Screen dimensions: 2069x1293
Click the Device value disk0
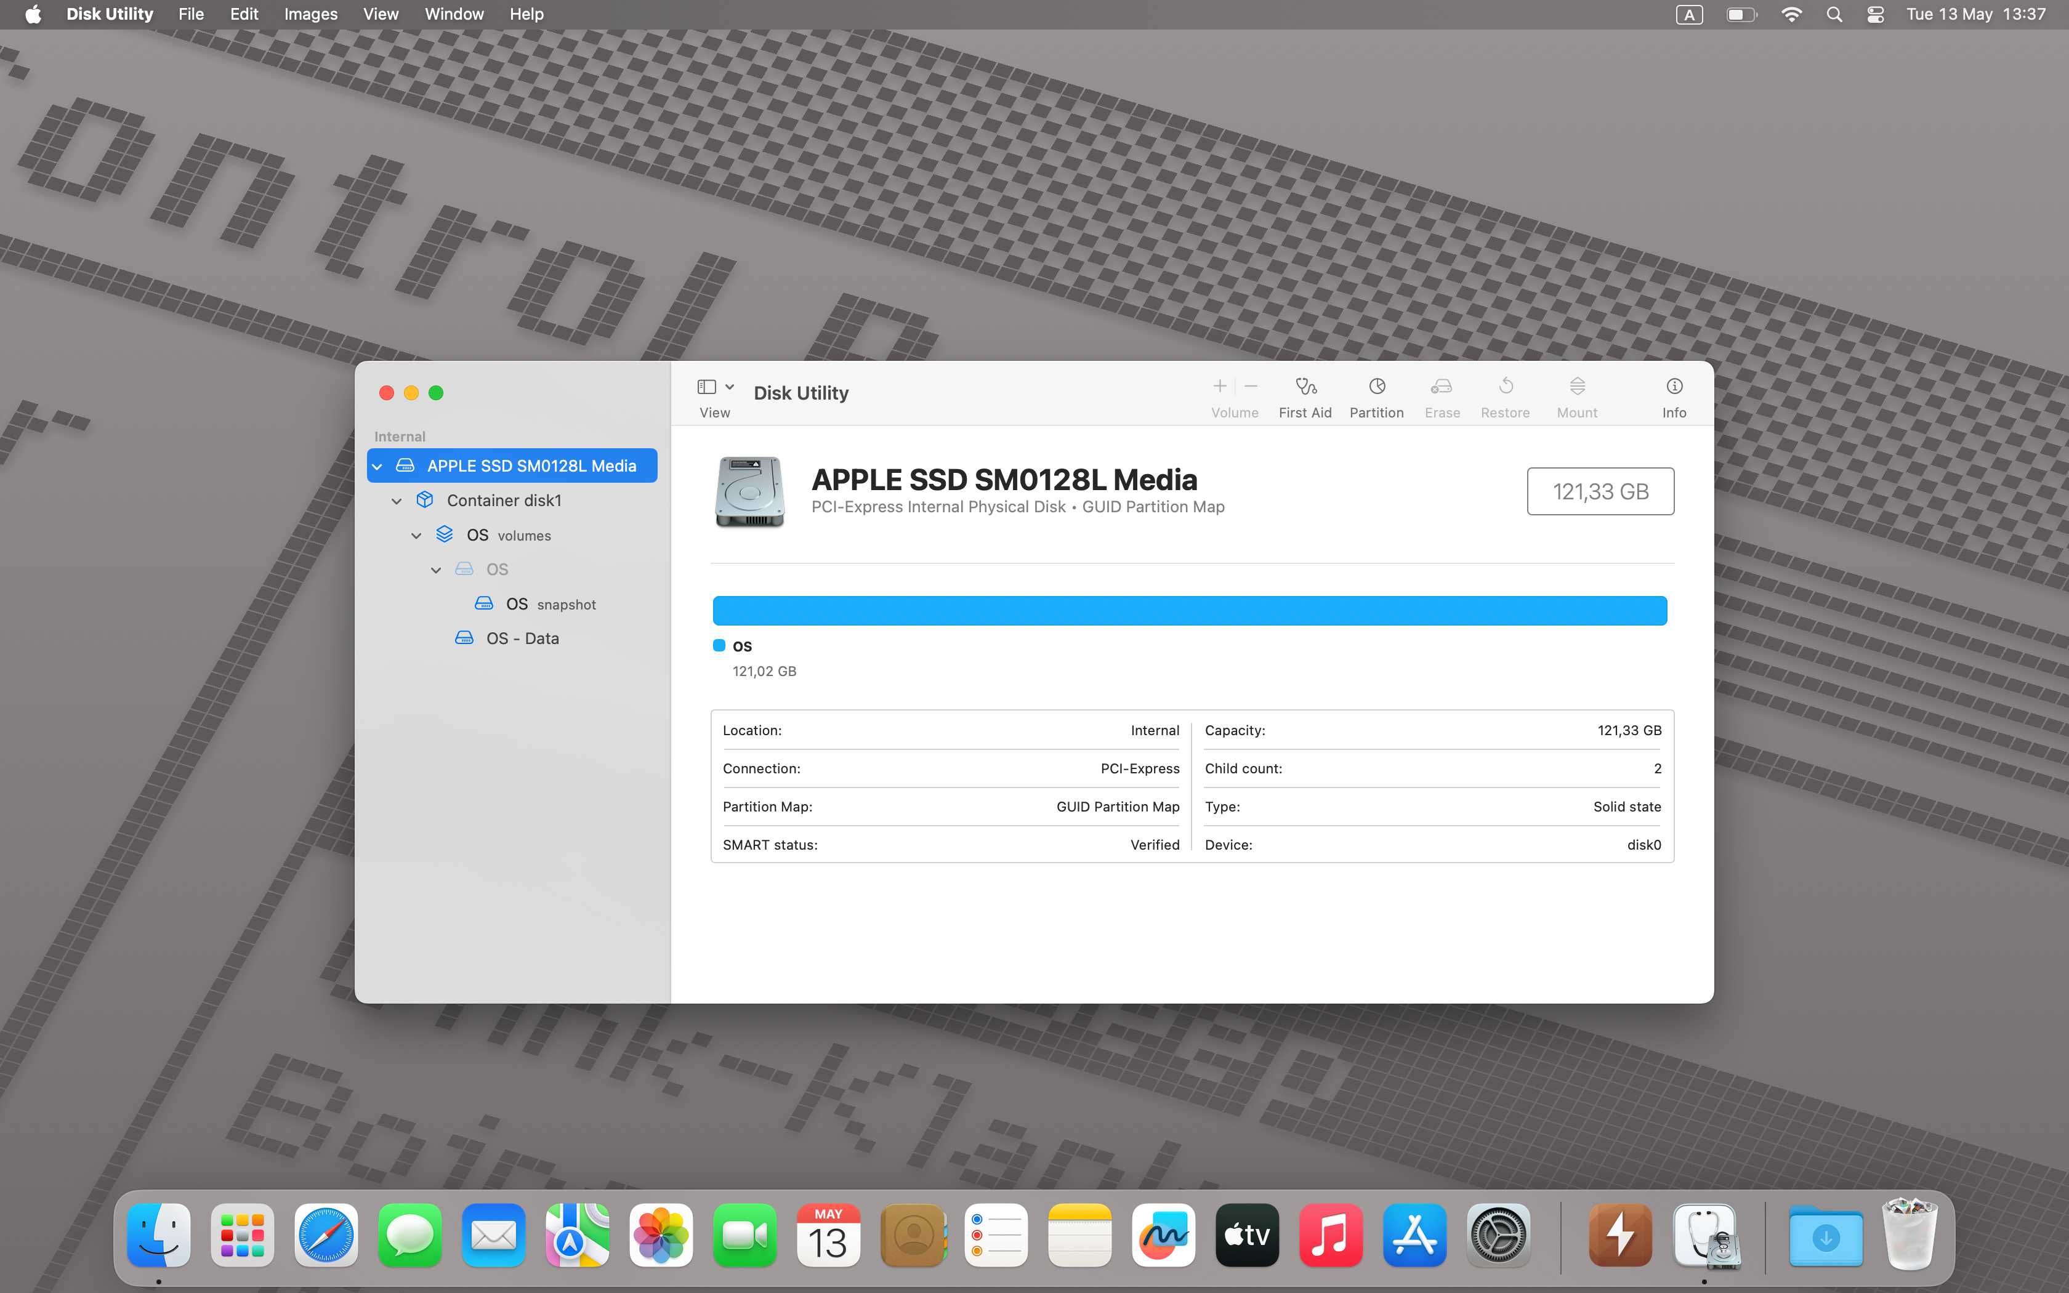(1644, 845)
